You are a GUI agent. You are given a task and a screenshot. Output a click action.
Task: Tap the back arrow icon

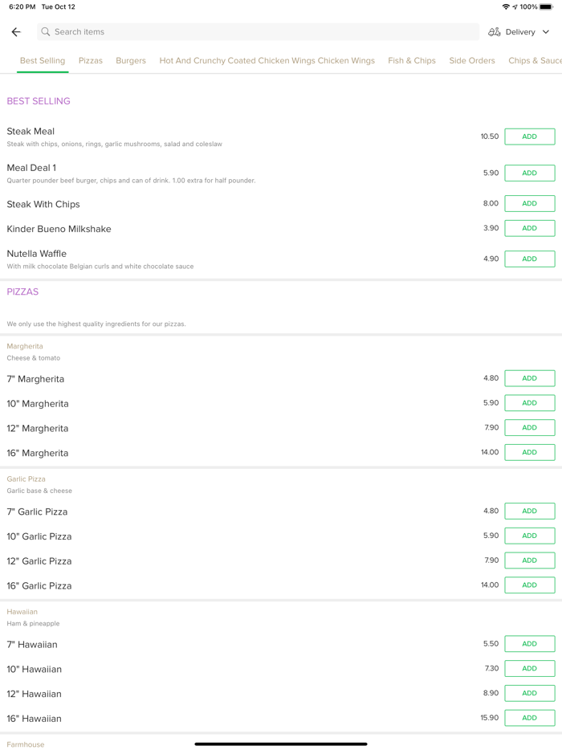[x=16, y=32]
